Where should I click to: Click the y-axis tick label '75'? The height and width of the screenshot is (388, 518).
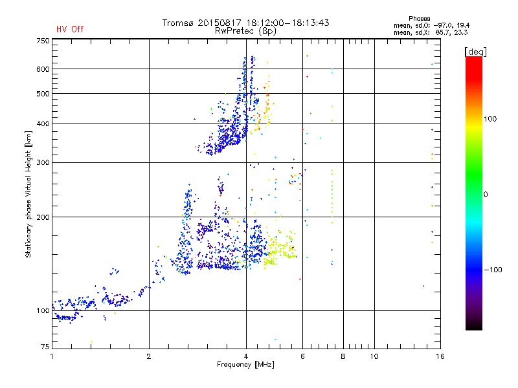[45, 347]
